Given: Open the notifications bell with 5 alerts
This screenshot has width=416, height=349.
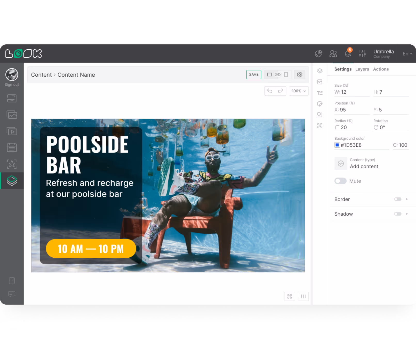Looking at the screenshot, I should tap(348, 53).
